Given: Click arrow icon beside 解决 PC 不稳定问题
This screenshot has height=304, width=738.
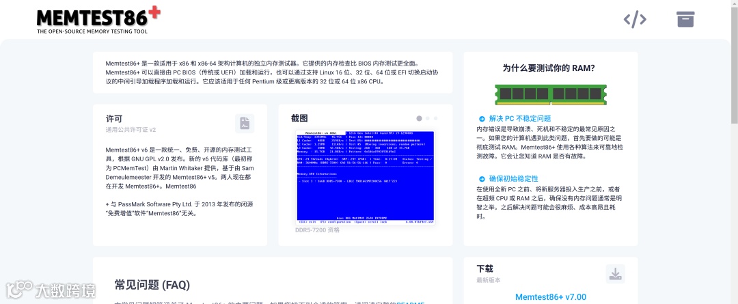Looking at the screenshot, I should click(482, 119).
